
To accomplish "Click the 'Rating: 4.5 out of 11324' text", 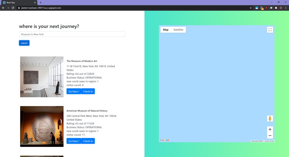I will (80, 123).
